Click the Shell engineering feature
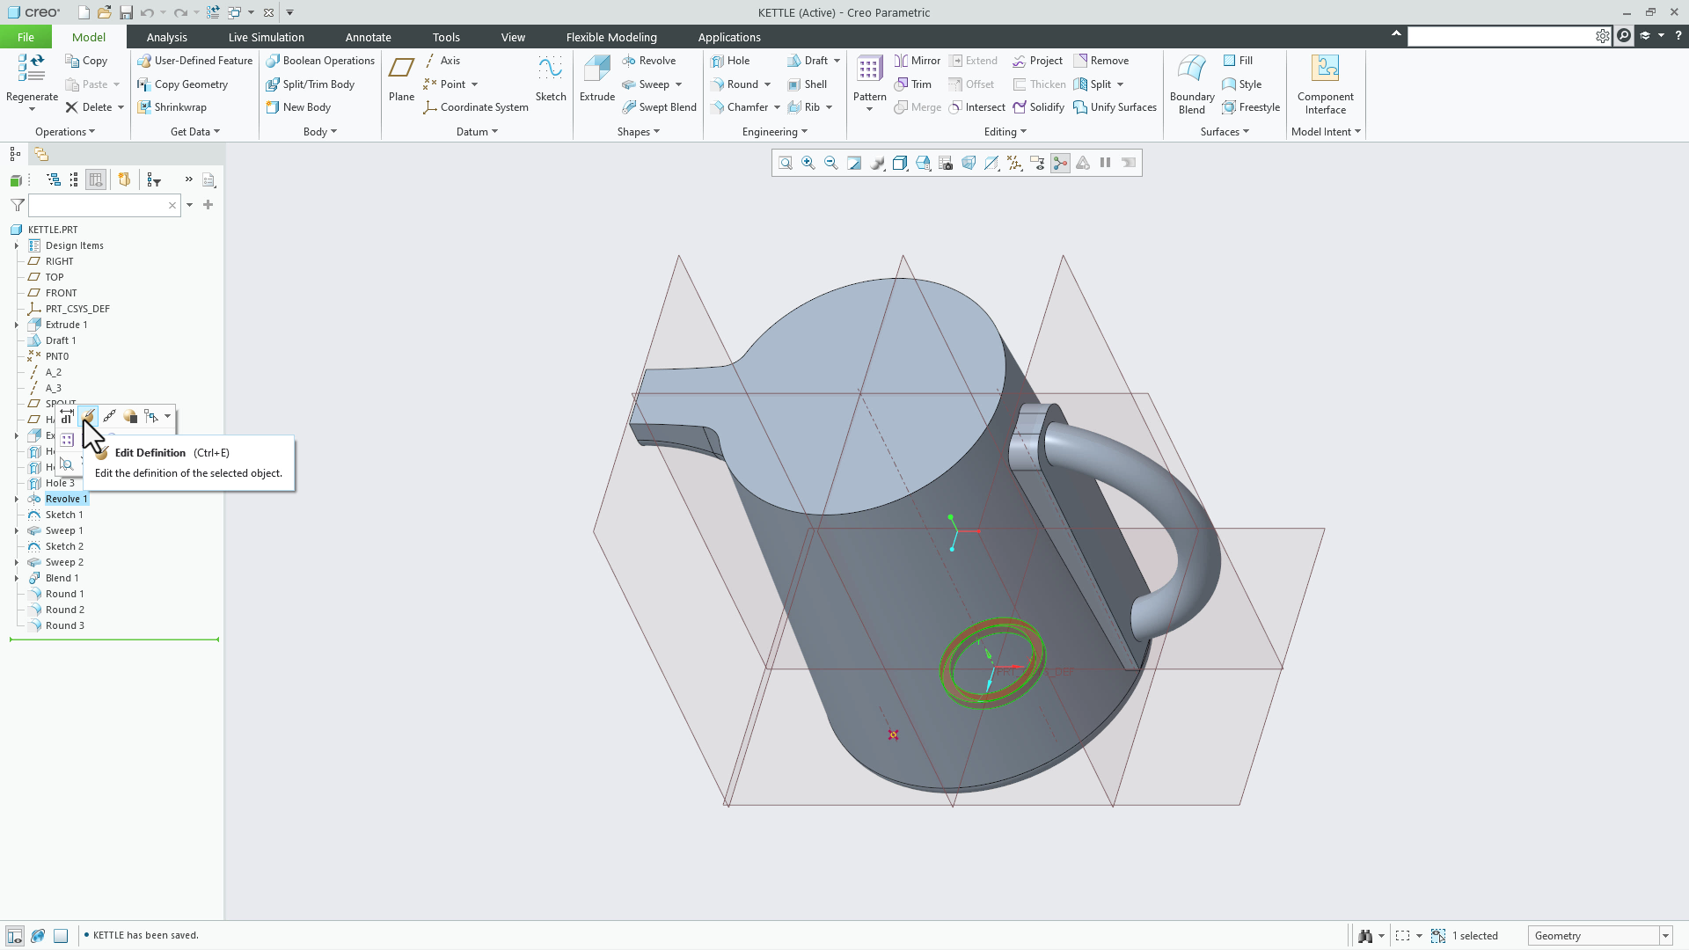 (x=807, y=84)
